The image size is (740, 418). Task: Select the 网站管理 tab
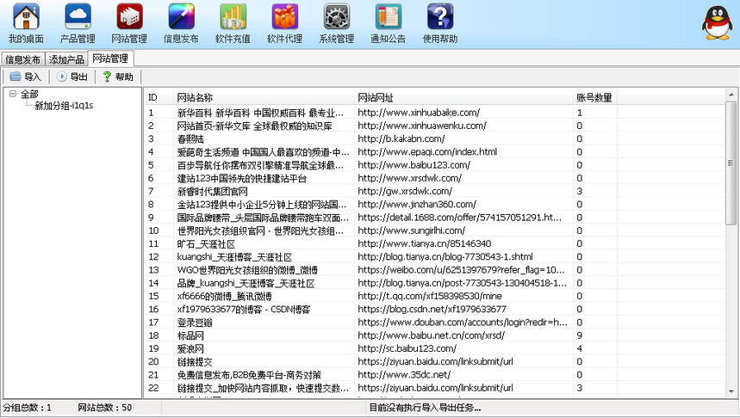(110, 58)
